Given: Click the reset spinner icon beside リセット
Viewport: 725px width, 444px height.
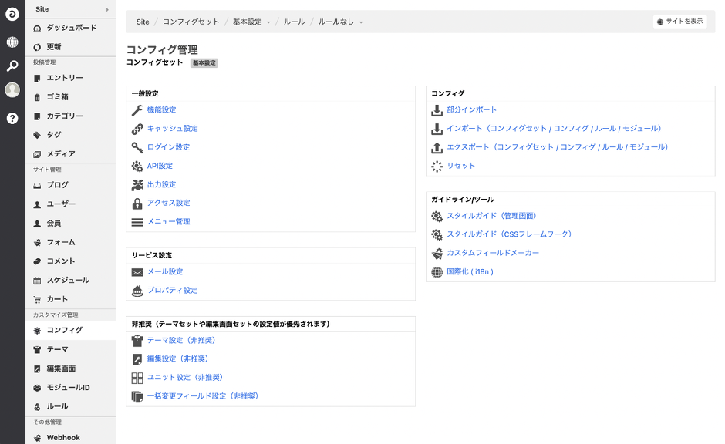Looking at the screenshot, I should [437, 166].
